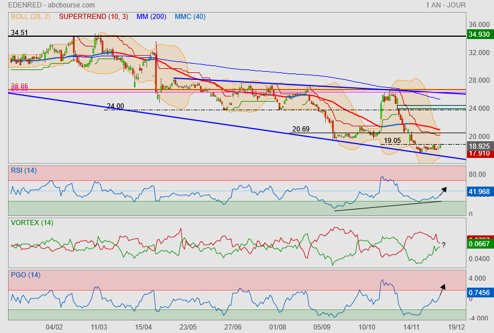Click the black 34.930 price tag
The image size is (494, 333).
pyautogui.click(x=478, y=34)
